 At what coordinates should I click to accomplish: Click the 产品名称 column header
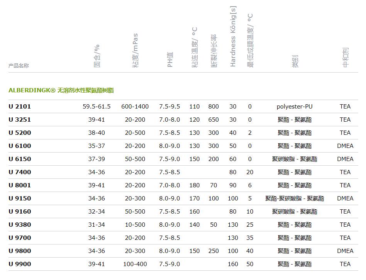click(x=19, y=66)
